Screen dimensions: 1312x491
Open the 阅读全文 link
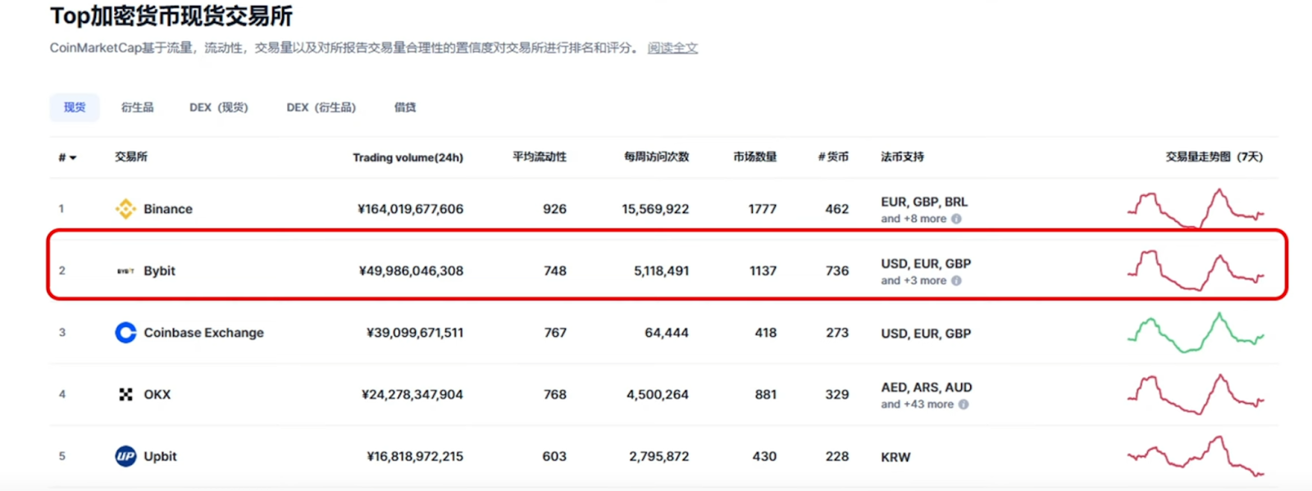coord(672,48)
